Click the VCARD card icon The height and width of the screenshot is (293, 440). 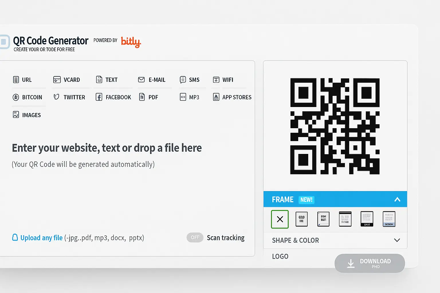click(x=57, y=80)
